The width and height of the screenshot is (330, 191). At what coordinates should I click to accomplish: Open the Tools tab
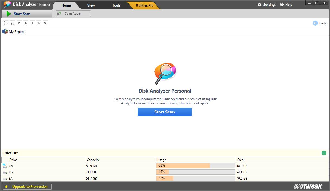[x=116, y=5]
